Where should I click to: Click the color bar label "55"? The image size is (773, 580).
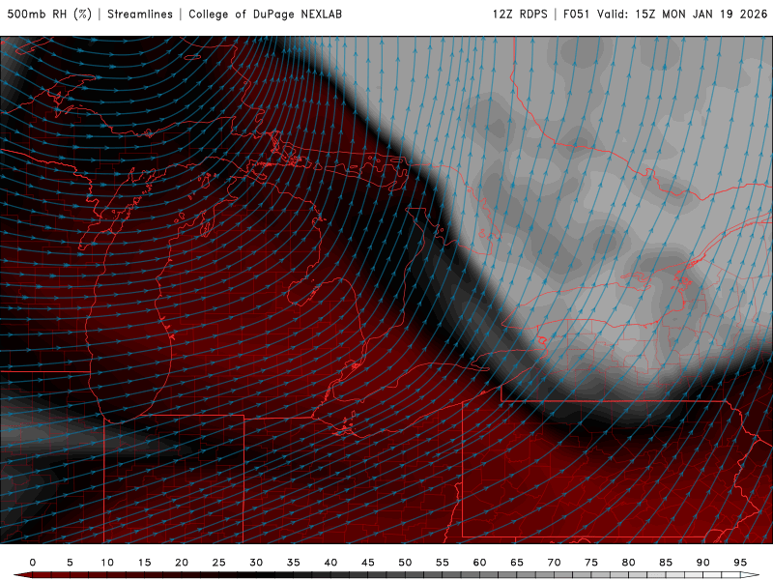pos(443,563)
